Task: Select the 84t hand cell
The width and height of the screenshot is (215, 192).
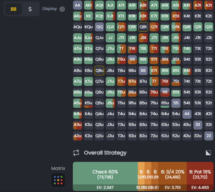Action: point(187,70)
